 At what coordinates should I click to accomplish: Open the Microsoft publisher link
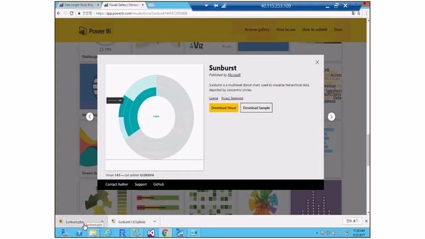[234, 75]
